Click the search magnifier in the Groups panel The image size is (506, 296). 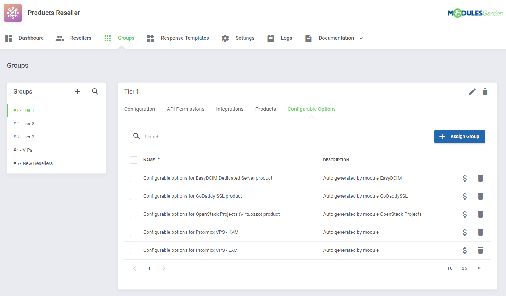pos(95,92)
